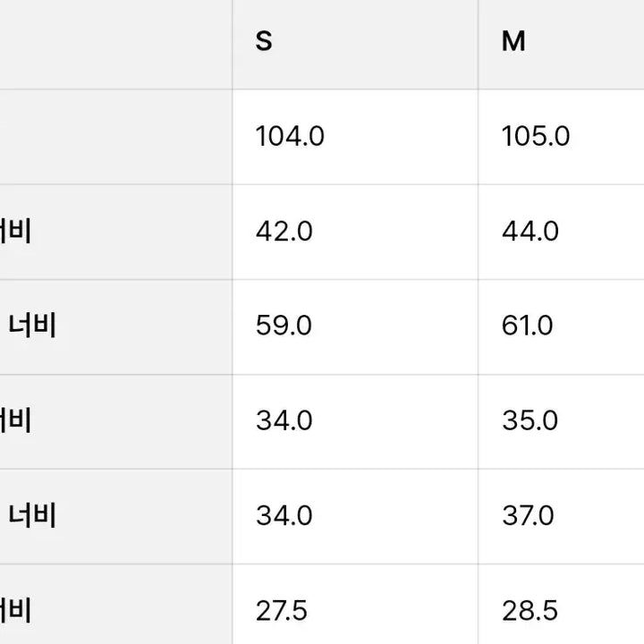Click the M size column header
The width and height of the screenshot is (644, 644).
(513, 42)
